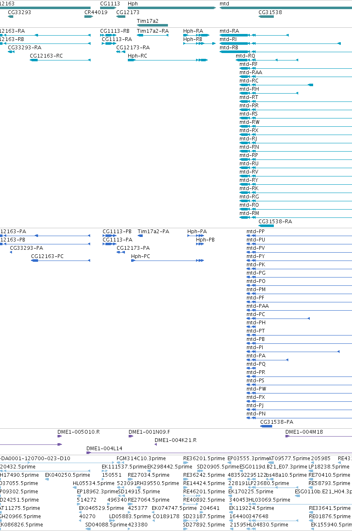Select the mtd-RN transcript label
The height and width of the screenshot is (531, 352).
(249, 147)
